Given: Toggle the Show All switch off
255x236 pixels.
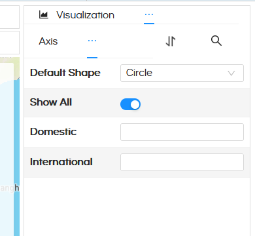Looking at the screenshot, I should click(x=130, y=104).
